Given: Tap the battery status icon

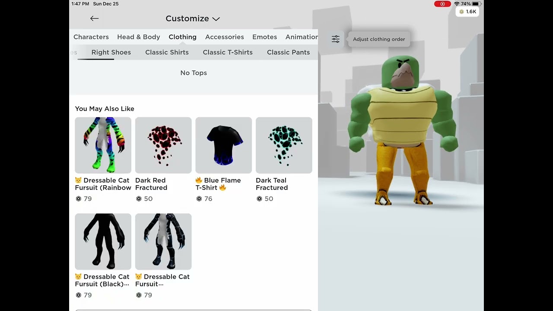Looking at the screenshot, I should click(476, 4).
